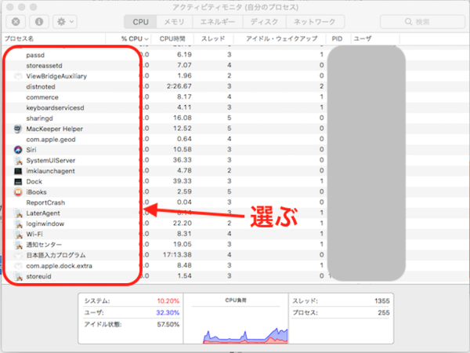This screenshot has width=470, height=353.
Task: Switch to the メモリ tab
Action: click(174, 22)
